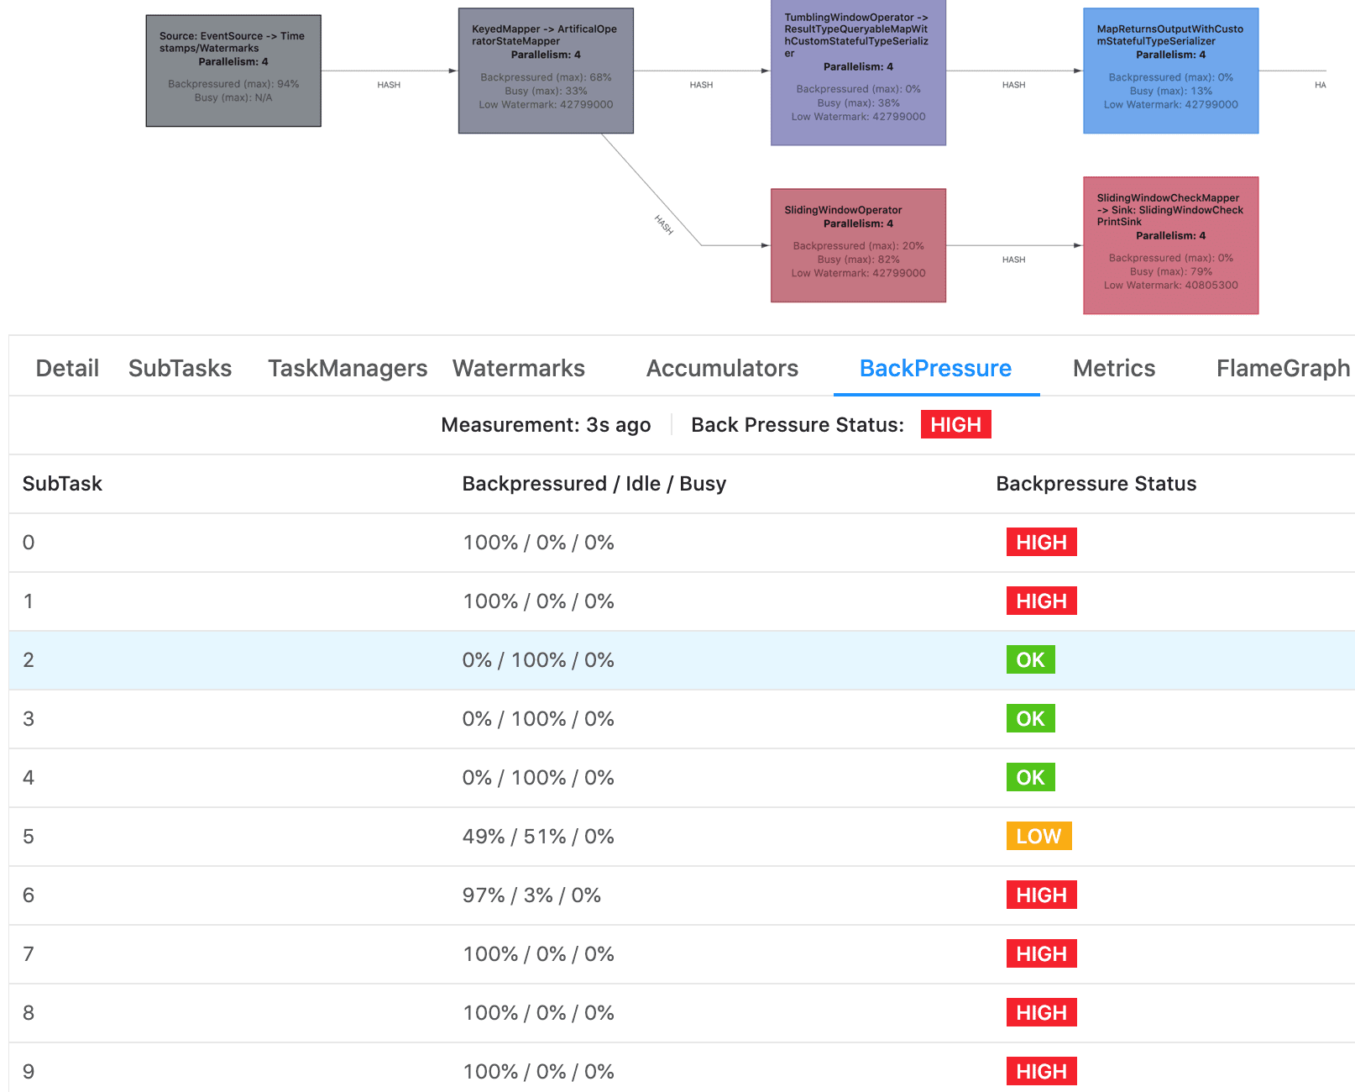The height and width of the screenshot is (1092, 1355).
Task: Select the Source: EventSource node
Action: pos(233,71)
